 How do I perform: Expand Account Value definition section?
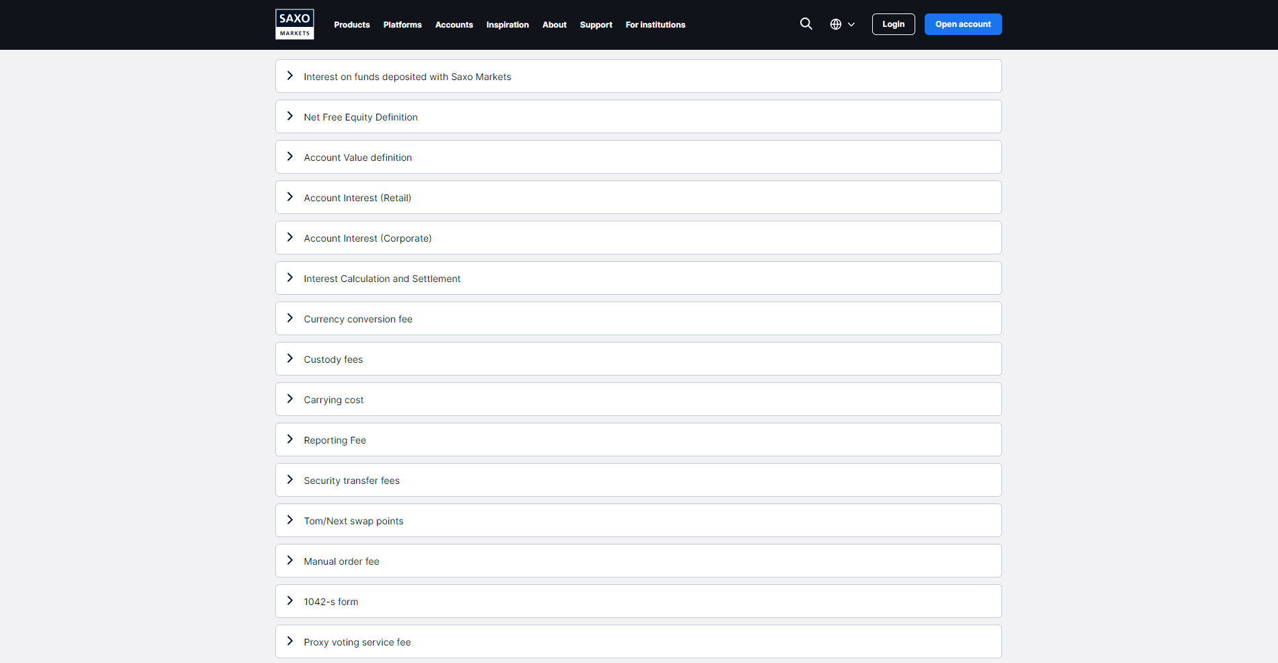coord(638,157)
